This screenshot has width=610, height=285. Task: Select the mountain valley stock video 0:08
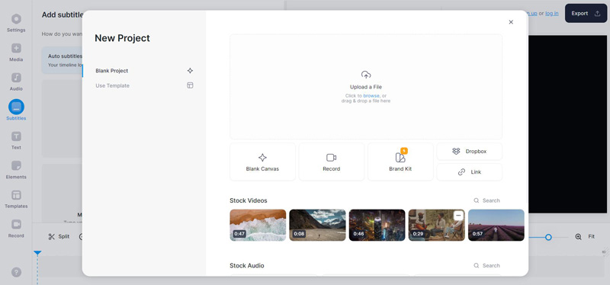click(x=317, y=225)
